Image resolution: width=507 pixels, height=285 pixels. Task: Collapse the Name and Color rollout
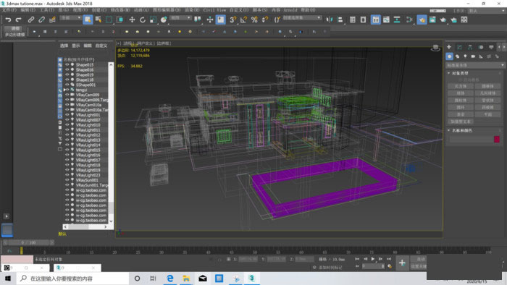449,130
